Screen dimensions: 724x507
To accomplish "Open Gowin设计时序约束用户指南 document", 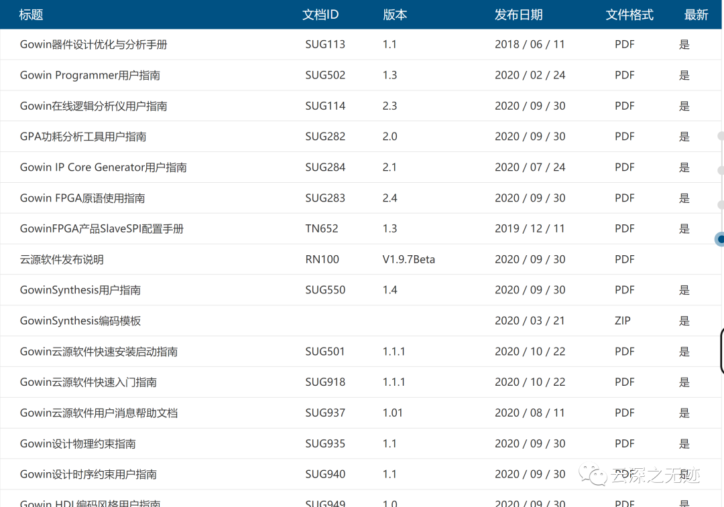I will pos(88,474).
